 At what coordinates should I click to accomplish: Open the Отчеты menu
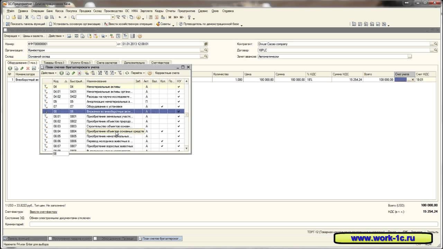pyautogui.click(x=170, y=11)
